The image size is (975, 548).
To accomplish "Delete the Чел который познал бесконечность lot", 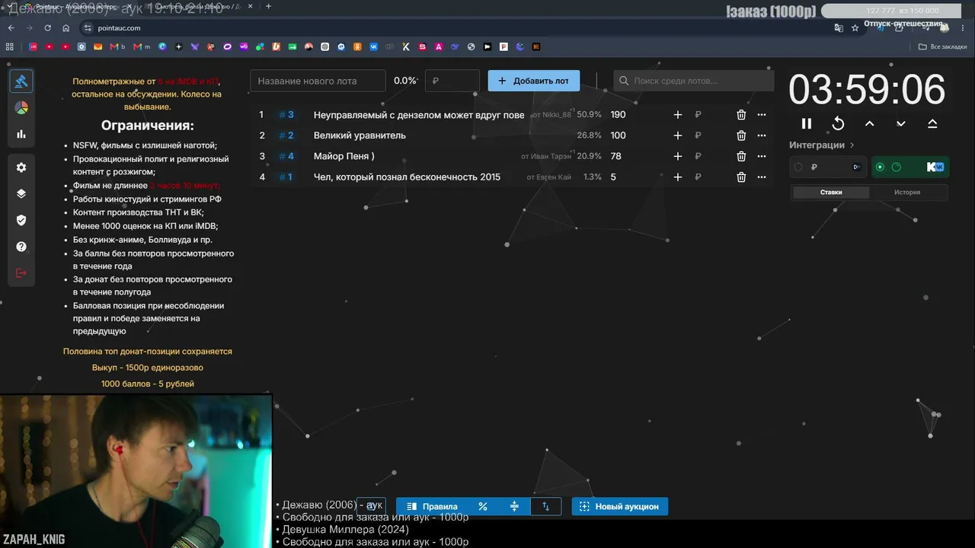I will [x=741, y=177].
